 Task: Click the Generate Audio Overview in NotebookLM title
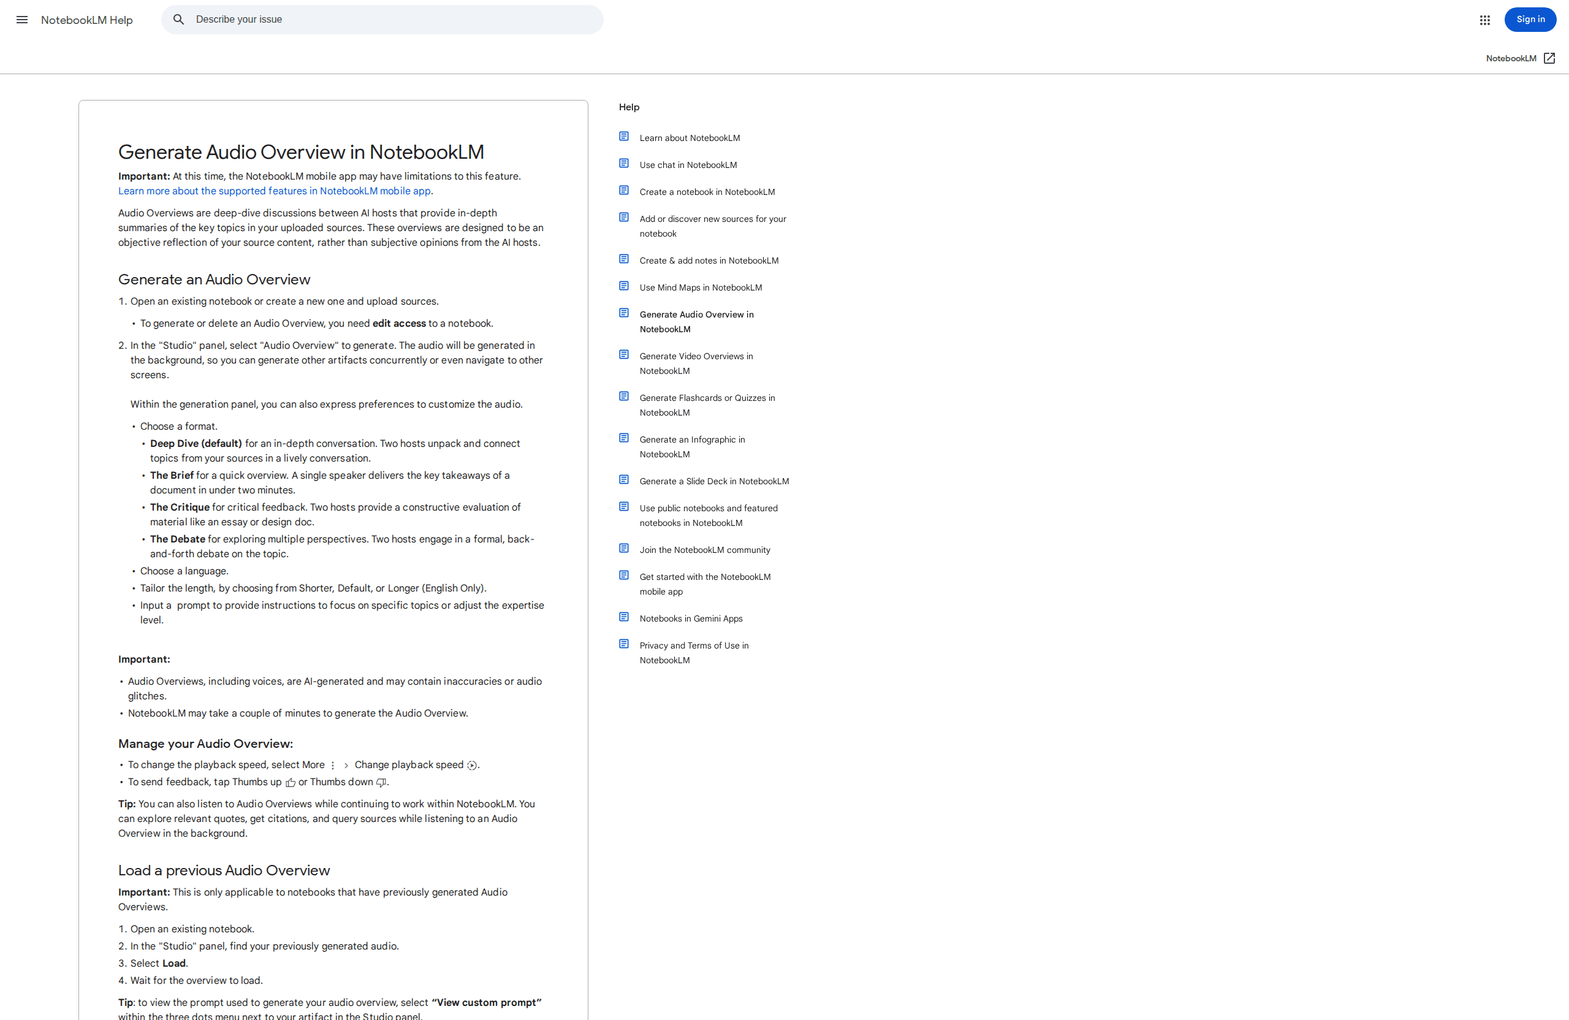302,152
